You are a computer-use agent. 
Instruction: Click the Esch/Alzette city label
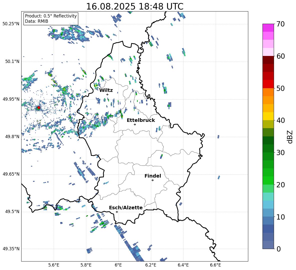pos(126,208)
